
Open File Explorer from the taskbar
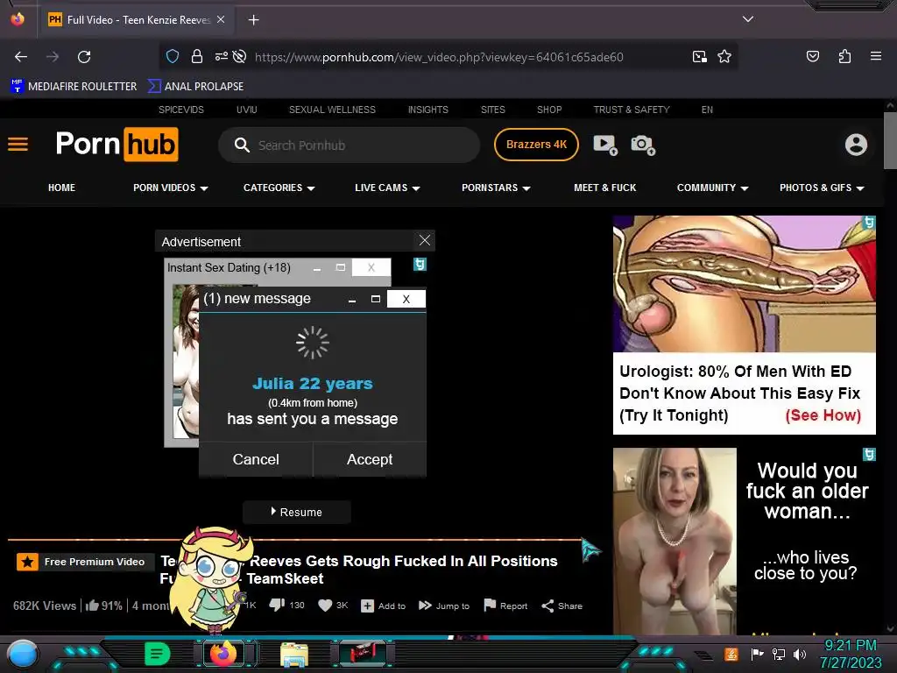[294, 655]
